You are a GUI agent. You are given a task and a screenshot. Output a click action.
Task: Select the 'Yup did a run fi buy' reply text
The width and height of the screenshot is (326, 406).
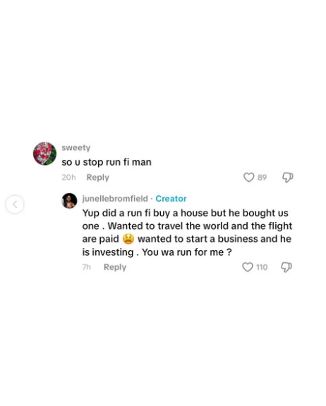tap(187, 233)
